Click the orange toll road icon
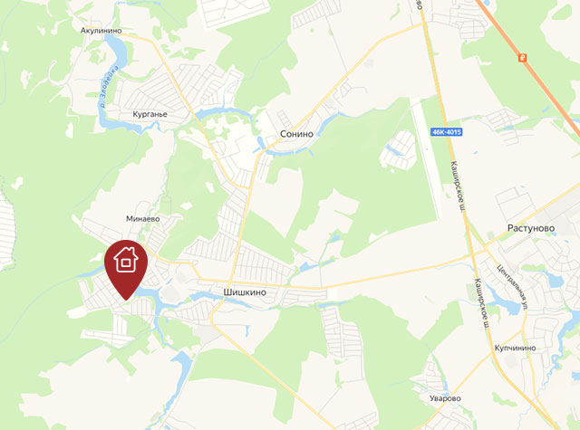The height and width of the screenshot is (430, 580). 522,58
